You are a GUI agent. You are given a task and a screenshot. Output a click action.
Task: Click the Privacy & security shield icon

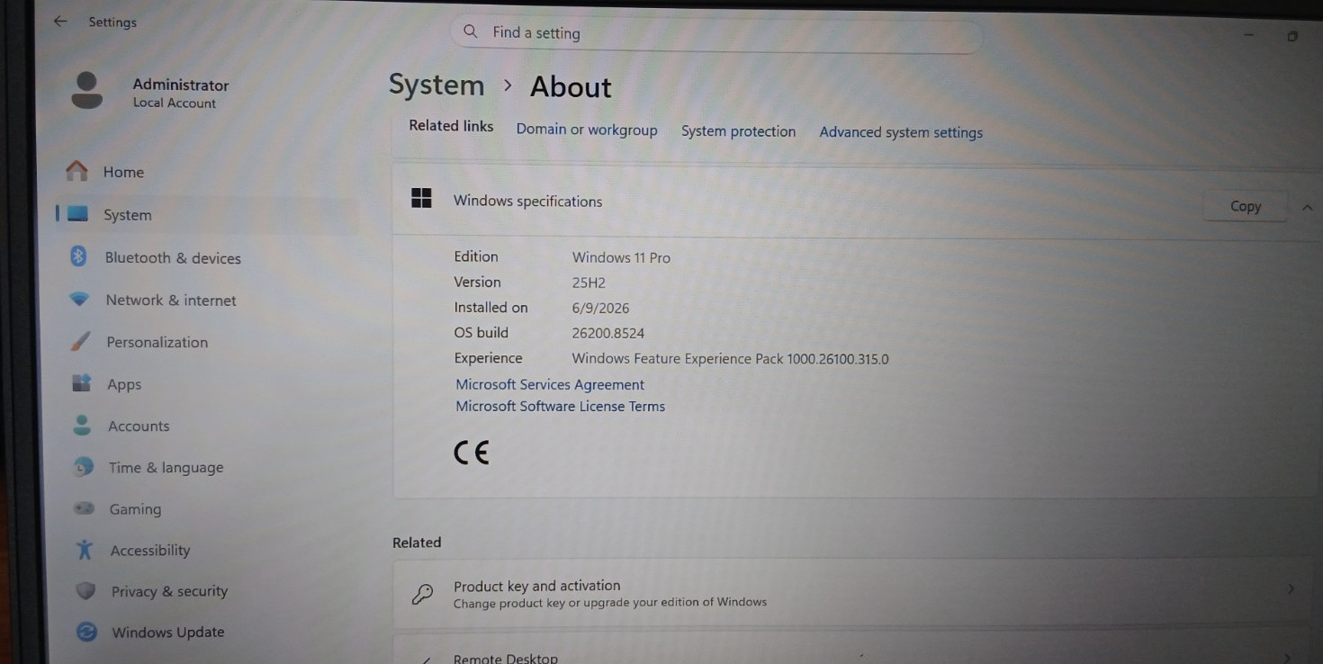85,590
